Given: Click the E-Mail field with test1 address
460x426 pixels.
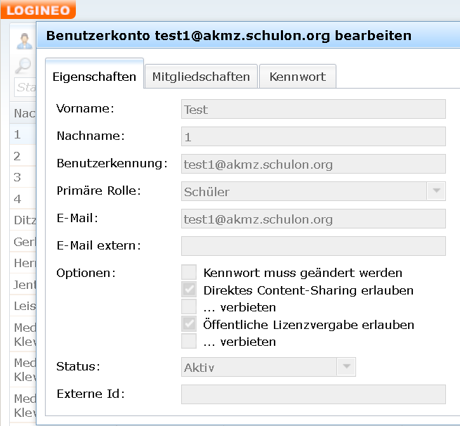Looking at the screenshot, I should coord(313,219).
